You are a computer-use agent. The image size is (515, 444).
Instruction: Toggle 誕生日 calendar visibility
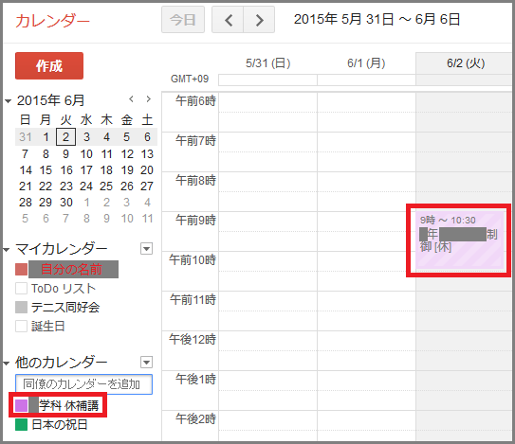21,327
